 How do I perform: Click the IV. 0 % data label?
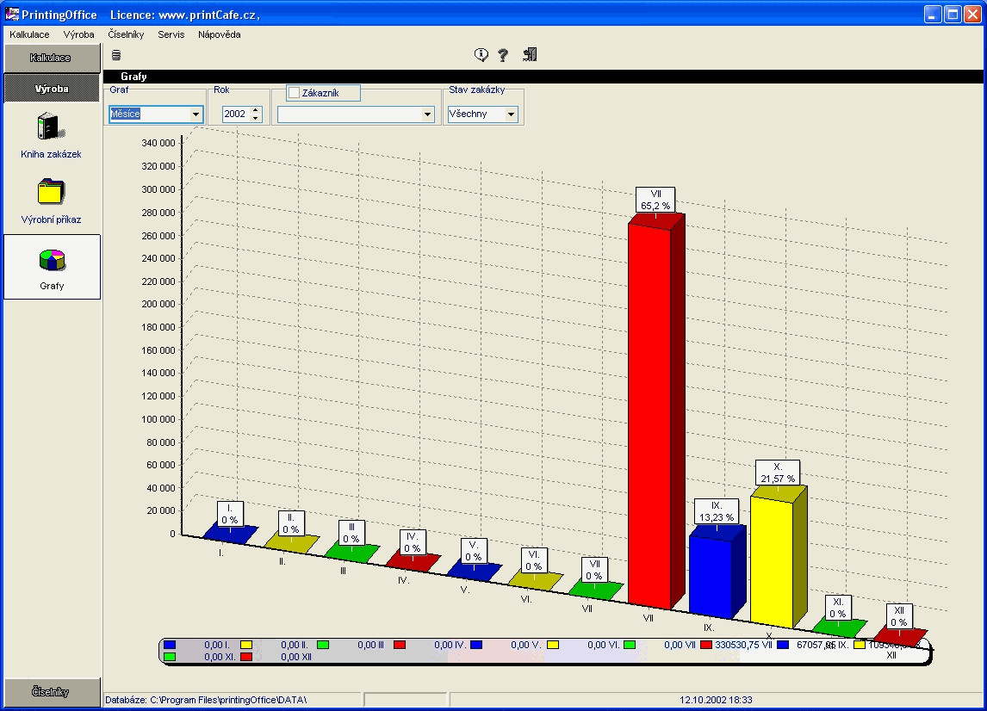coord(413,542)
